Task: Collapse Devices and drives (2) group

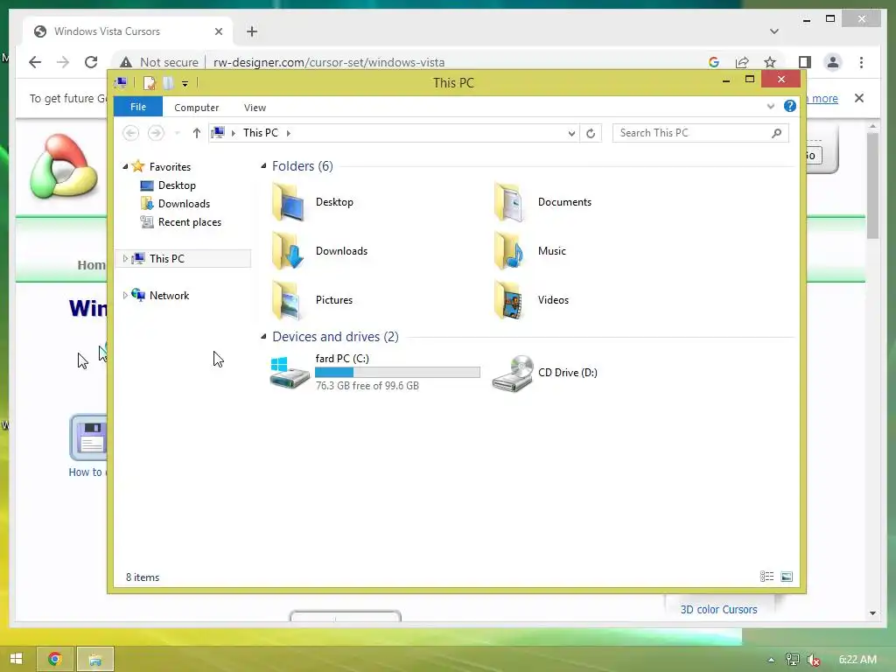Action: [x=263, y=337]
